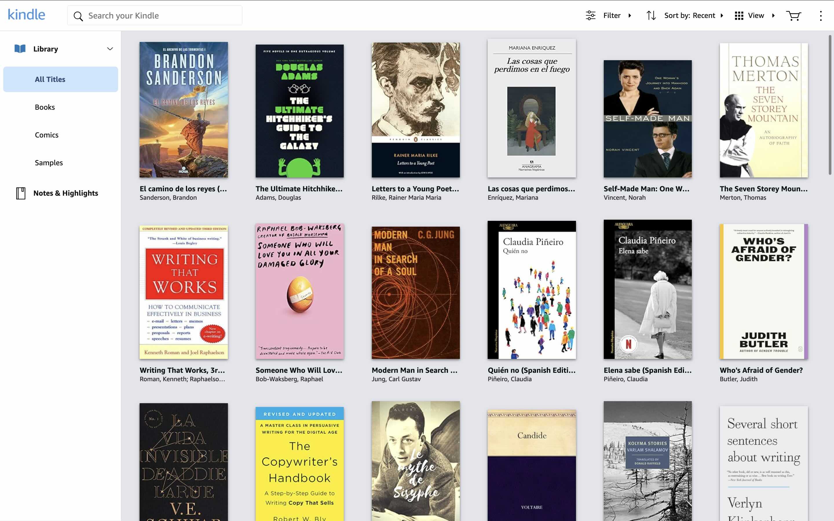Open the three-dot overflow menu

tap(822, 16)
